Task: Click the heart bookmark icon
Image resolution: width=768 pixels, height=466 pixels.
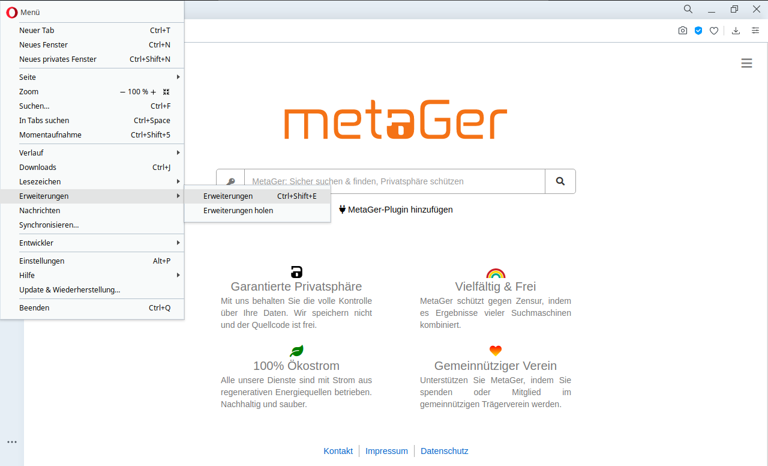Action: point(714,31)
